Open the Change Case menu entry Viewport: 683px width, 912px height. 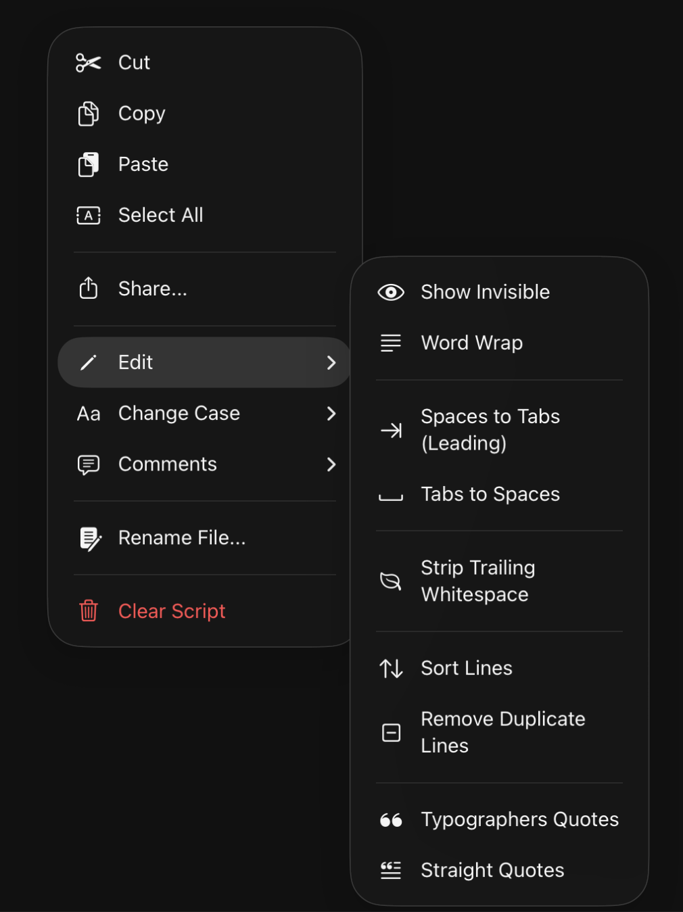point(205,414)
